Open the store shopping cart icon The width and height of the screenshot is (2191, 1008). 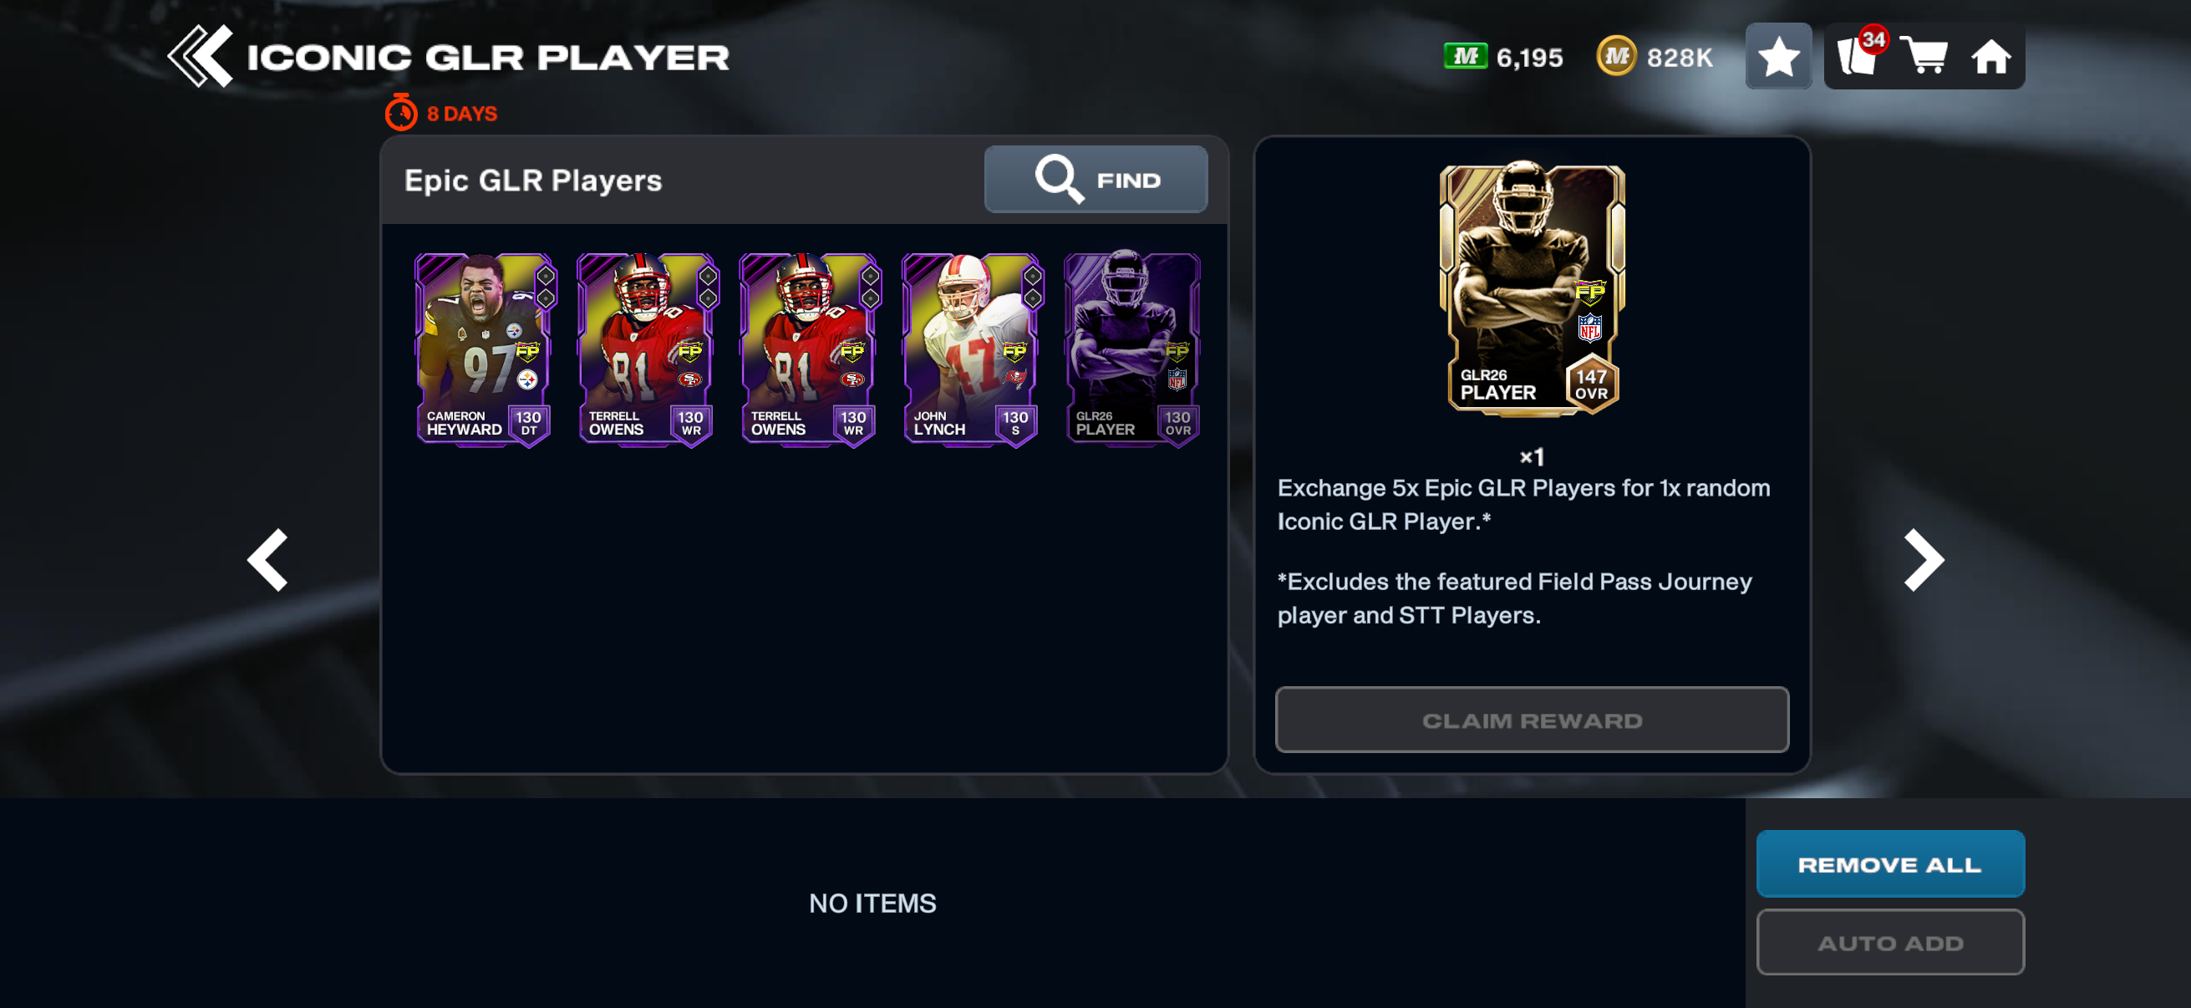click(x=1924, y=56)
